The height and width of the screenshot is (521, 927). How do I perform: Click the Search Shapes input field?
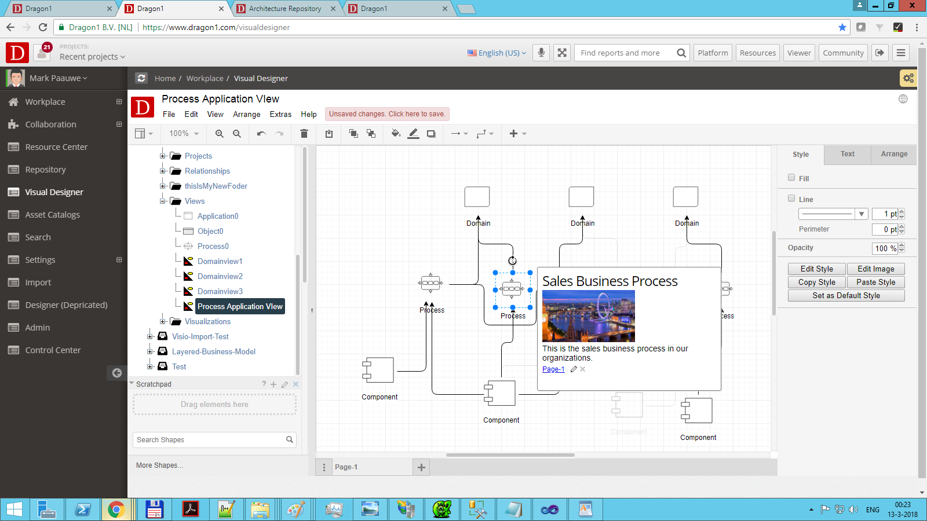click(209, 440)
